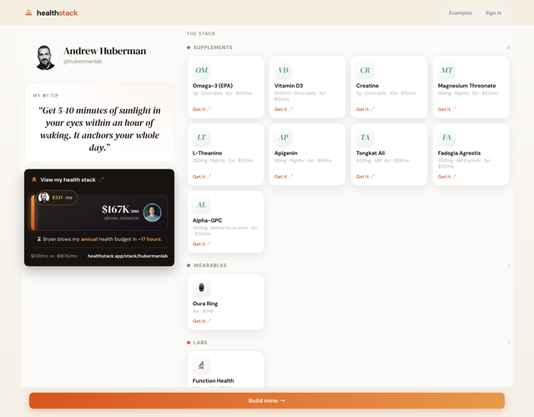Screen dimensions: 534x417
Task: Click the VD icon on Vitamin D3 card
Action: (x=283, y=70)
